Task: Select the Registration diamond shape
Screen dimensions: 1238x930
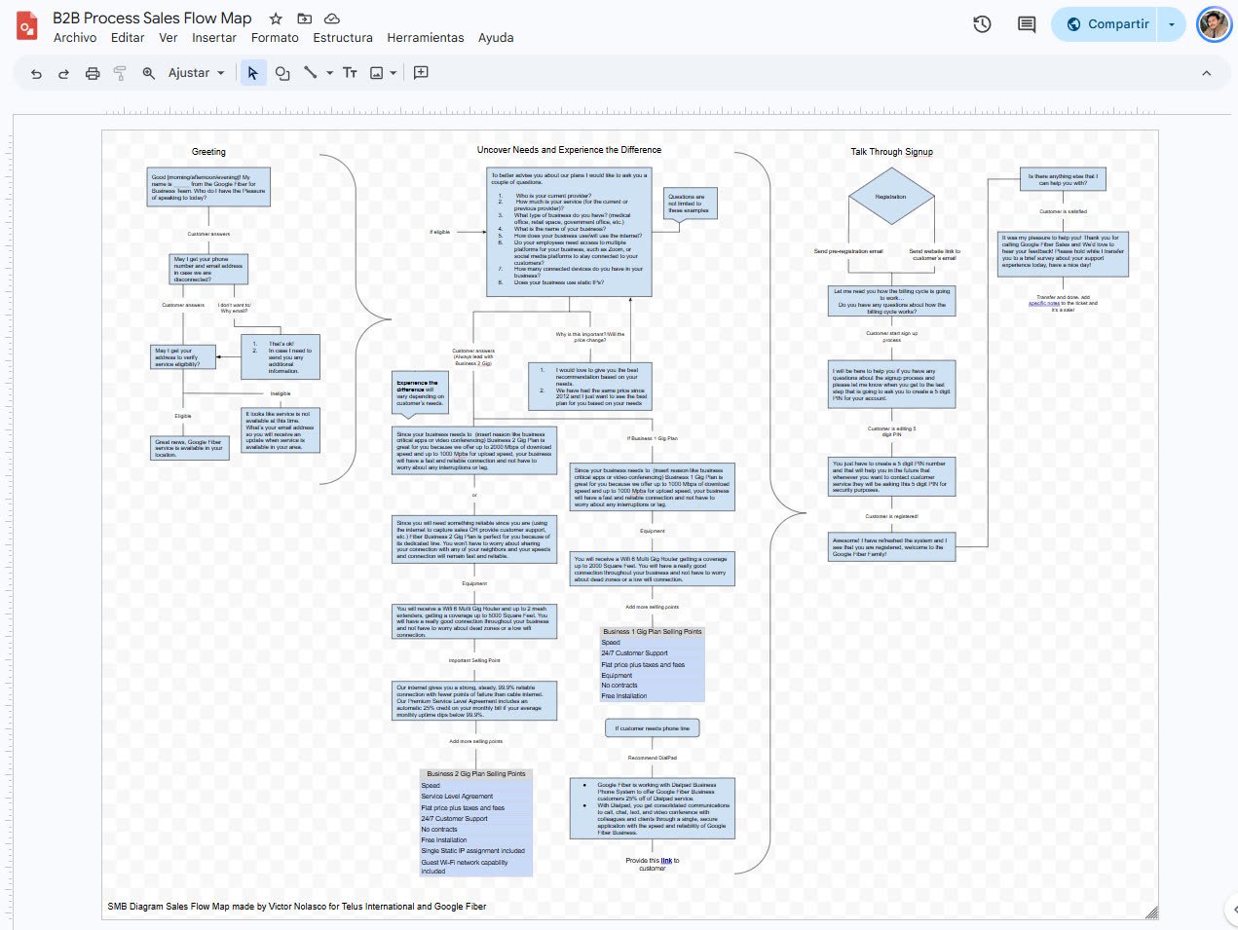Action: (x=891, y=197)
